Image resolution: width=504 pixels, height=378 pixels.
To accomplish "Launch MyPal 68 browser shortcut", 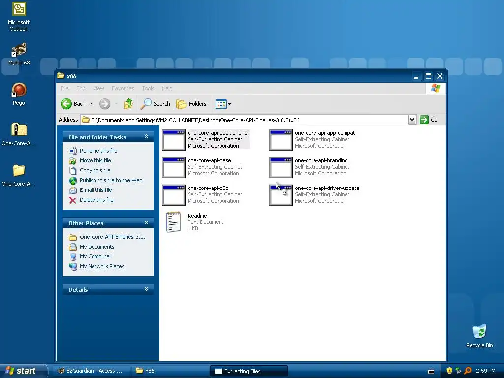I will [x=19, y=54].
